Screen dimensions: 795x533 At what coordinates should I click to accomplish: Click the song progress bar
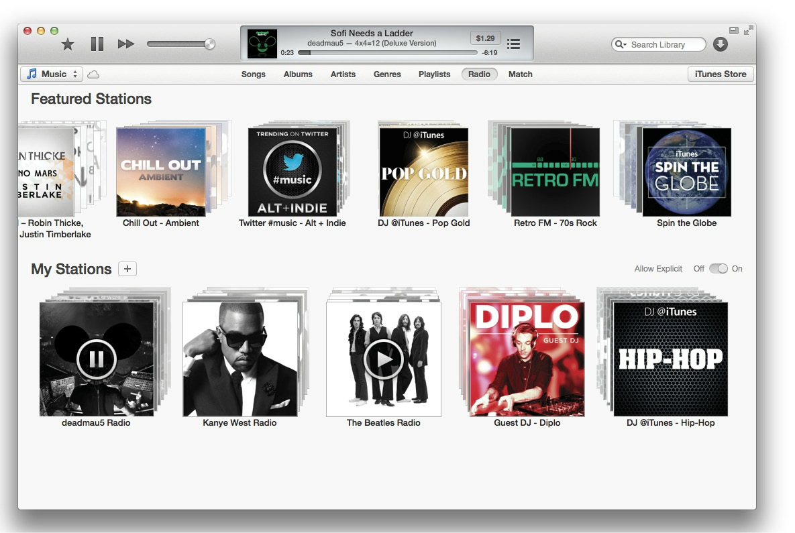pyautogui.click(x=388, y=52)
